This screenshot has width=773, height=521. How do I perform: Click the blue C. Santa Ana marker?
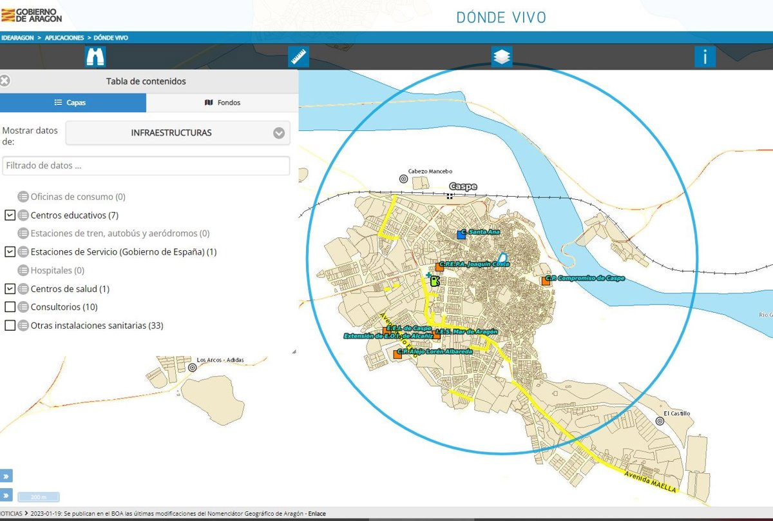pos(461,235)
